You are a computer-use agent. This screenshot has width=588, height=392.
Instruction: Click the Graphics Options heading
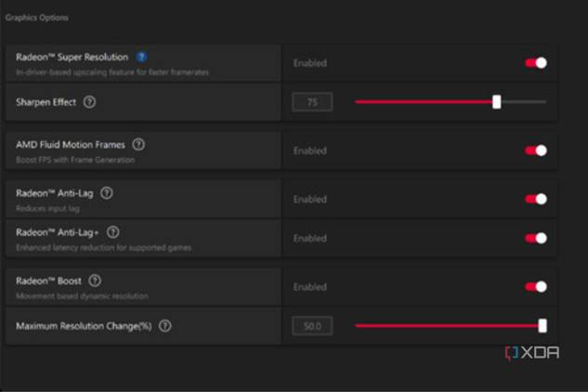(37, 18)
